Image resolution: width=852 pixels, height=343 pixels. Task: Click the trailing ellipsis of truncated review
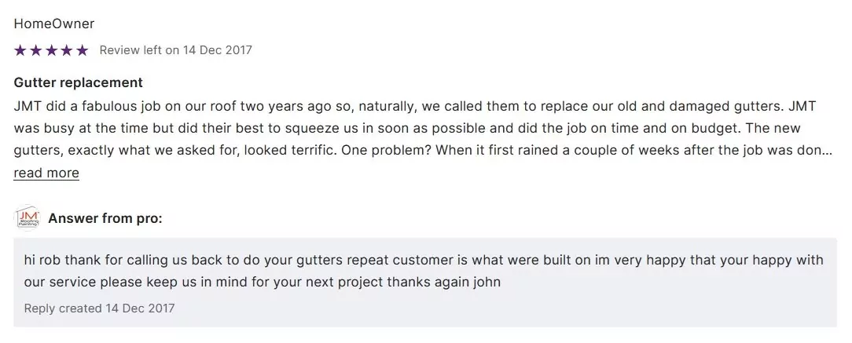point(827,150)
